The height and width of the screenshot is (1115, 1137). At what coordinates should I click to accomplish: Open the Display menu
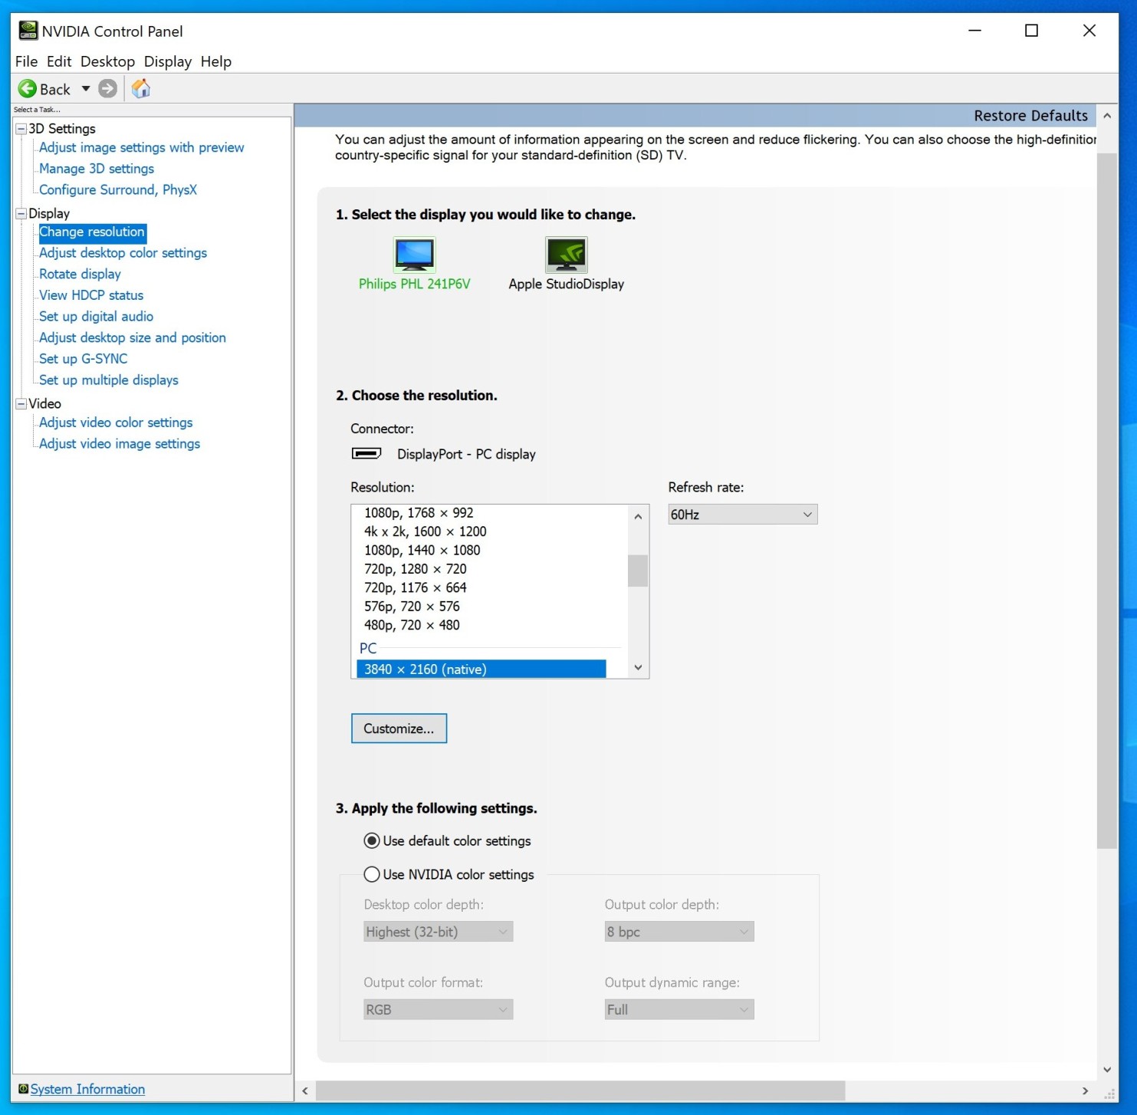click(168, 61)
